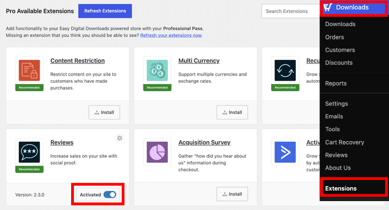Click the Recommended badge under Multi Currency
This screenshot has width=389, height=210.
[x=157, y=88]
